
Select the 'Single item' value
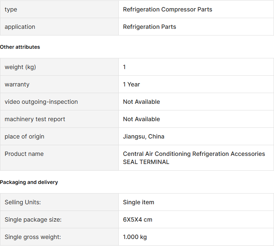138,202
